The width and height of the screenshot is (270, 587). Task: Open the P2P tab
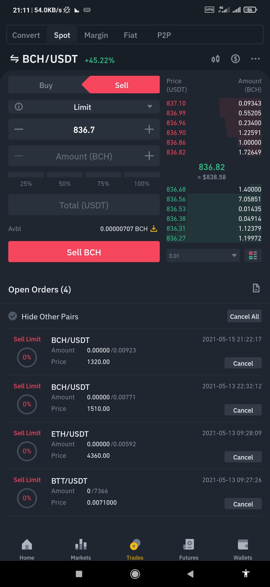click(x=164, y=35)
